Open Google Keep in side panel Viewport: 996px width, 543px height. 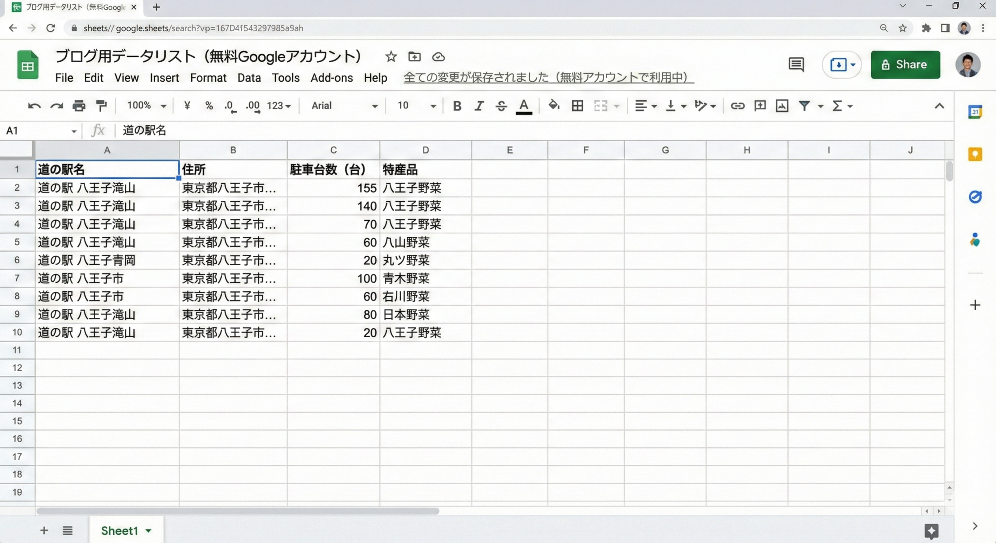click(x=975, y=154)
